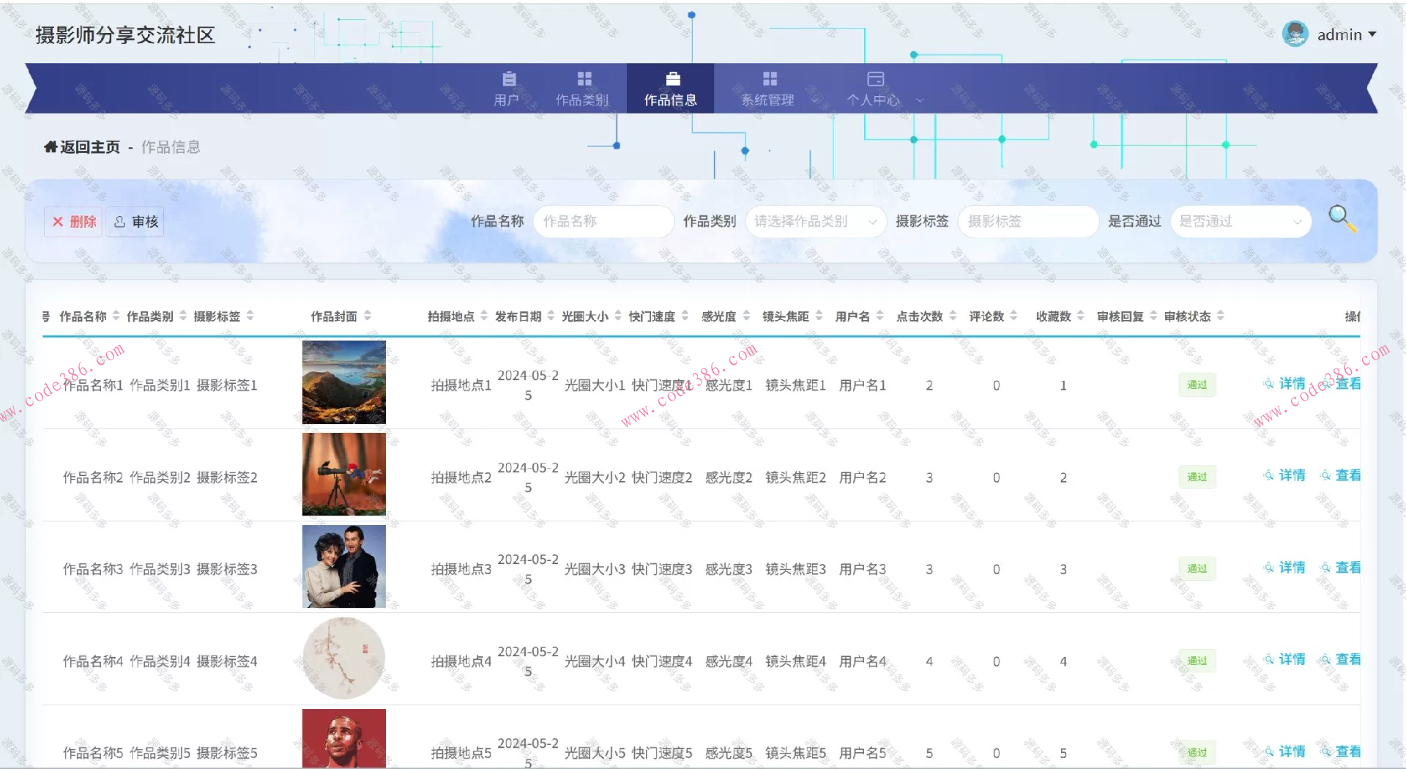Click the 系统管理 grid icon
Image resolution: width=1406 pixels, height=769 pixels.
(770, 79)
